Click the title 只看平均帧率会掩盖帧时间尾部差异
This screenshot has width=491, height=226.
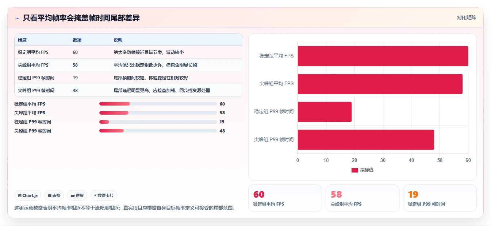point(81,18)
